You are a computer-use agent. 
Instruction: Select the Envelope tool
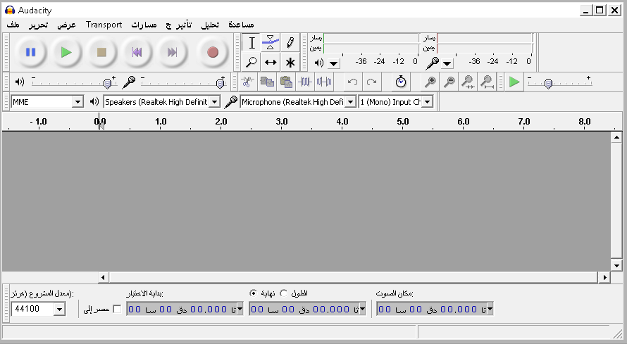coord(271,43)
